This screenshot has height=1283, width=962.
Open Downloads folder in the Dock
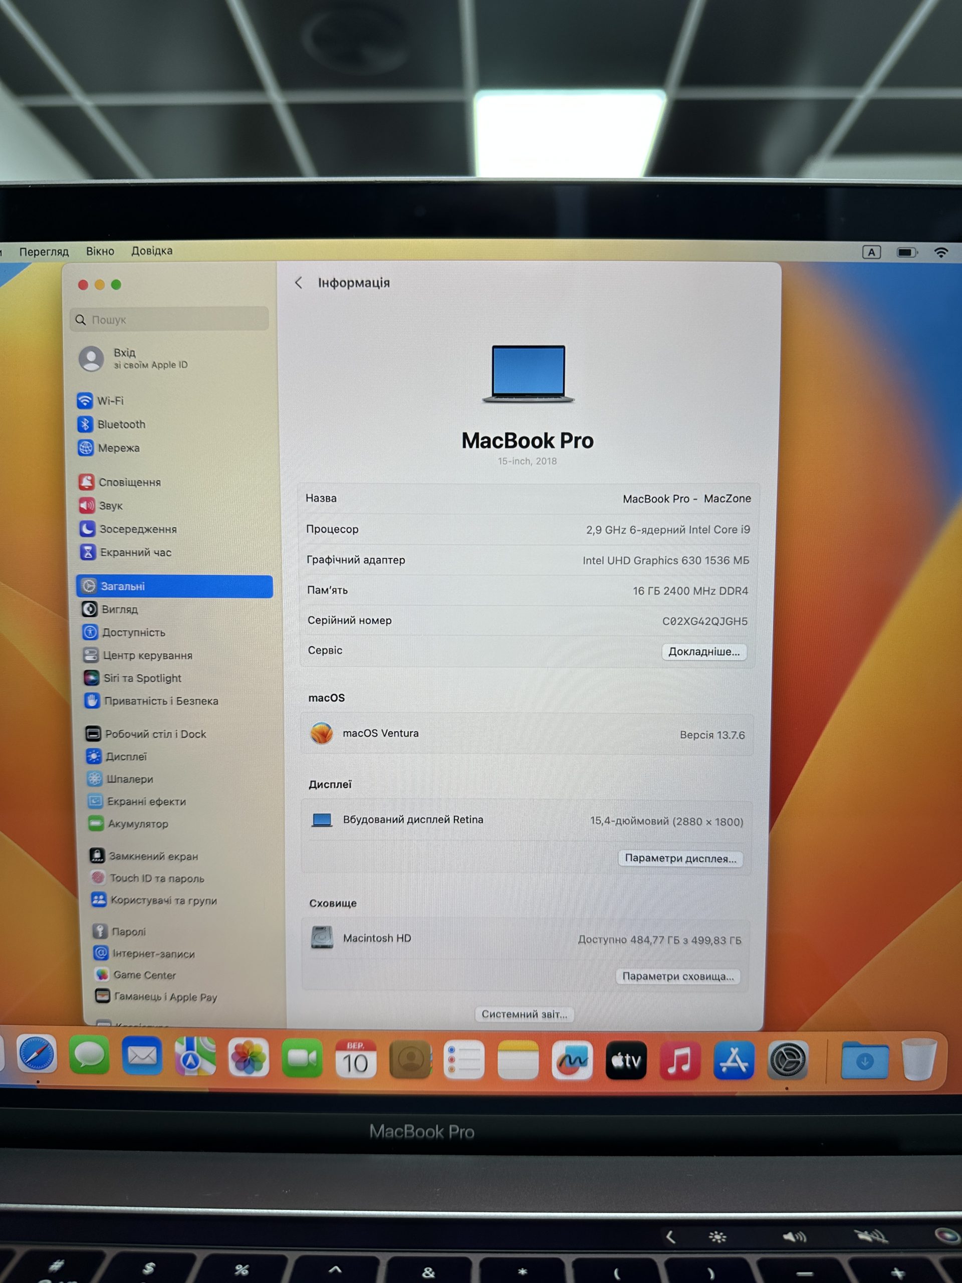[864, 1060]
